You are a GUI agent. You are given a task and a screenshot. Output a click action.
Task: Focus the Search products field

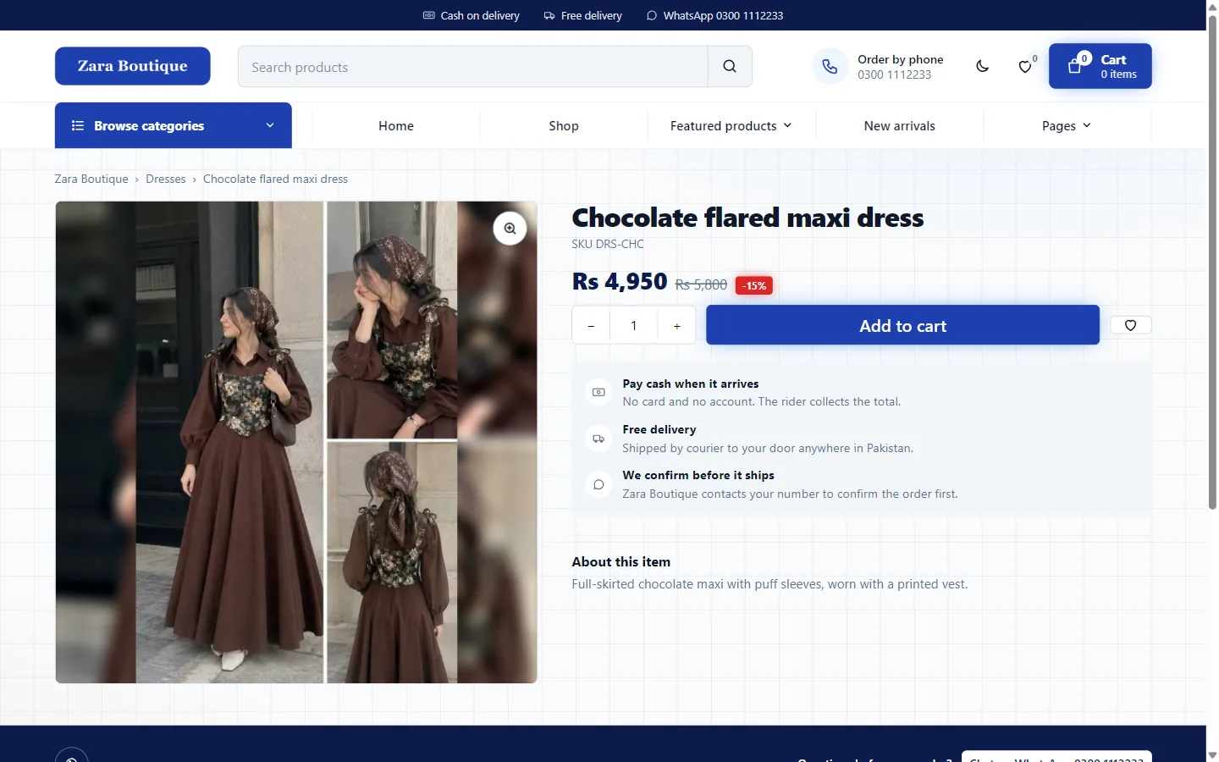pyautogui.click(x=473, y=67)
